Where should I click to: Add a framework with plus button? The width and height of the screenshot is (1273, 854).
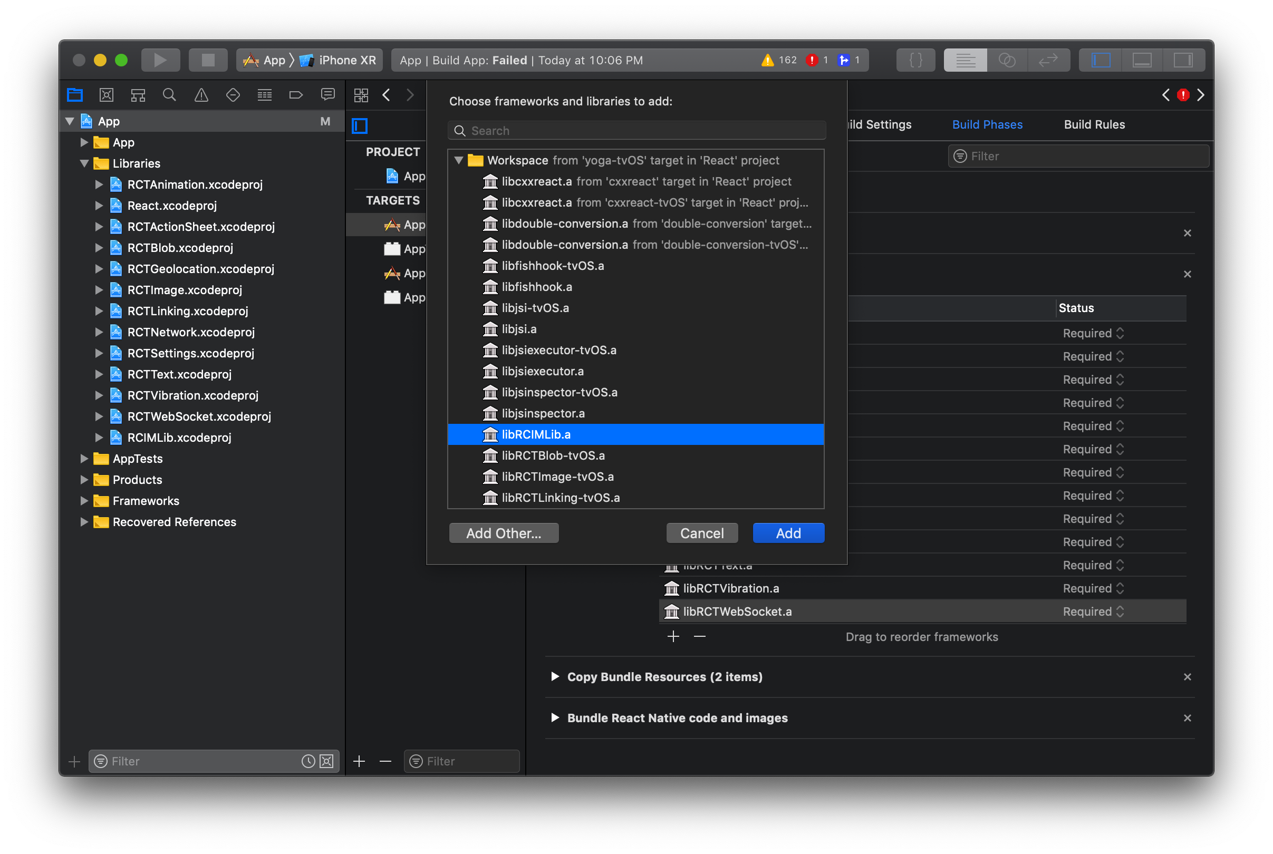pos(673,636)
